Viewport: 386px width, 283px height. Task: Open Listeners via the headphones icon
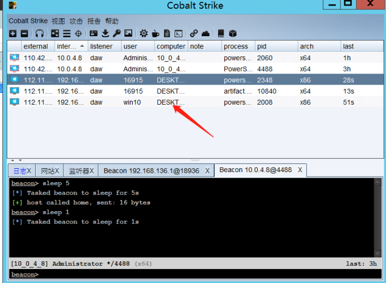(x=40, y=33)
